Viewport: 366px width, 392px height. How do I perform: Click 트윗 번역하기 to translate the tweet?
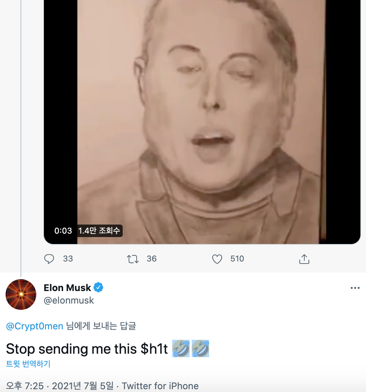tap(28, 364)
